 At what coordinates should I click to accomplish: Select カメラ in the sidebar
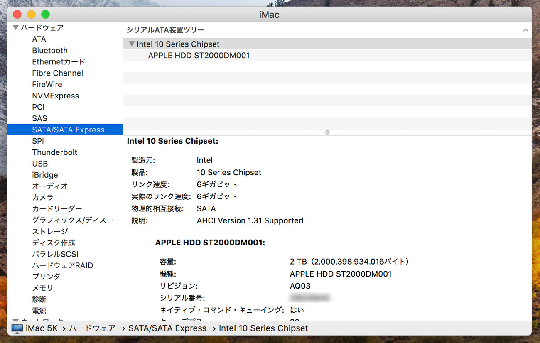[43, 197]
